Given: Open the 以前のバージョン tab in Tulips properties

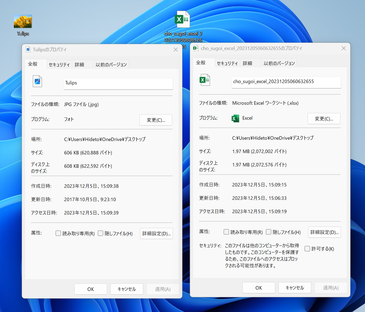Looking at the screenshot, I should tap(111, 64).
